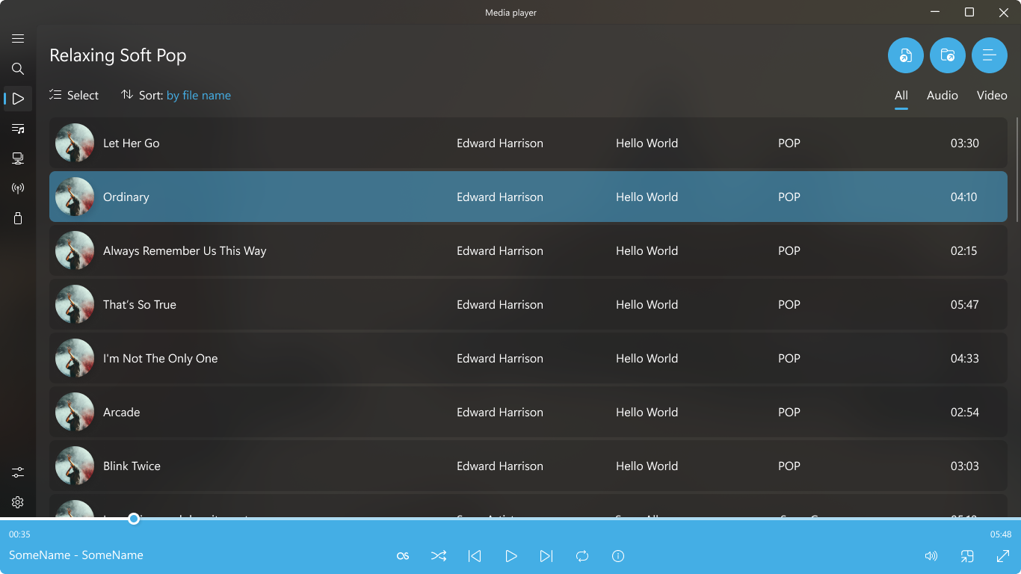Open the add folder circular button
This screenshot has width=1021, height=574.
click(x=947, y=55)
